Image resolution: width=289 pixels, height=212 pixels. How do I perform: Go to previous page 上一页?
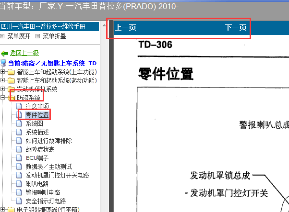[x=125, y=28]
